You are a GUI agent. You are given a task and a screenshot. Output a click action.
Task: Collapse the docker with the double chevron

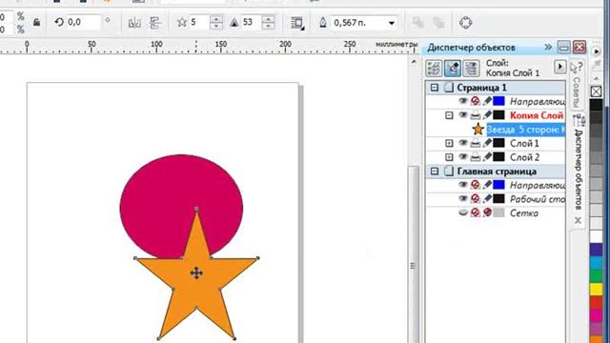click(548, 47)
